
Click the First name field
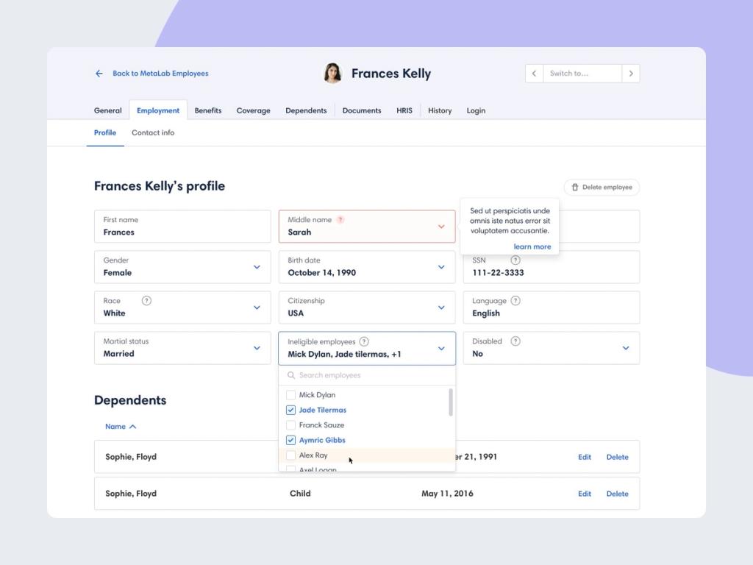(182, 227)
